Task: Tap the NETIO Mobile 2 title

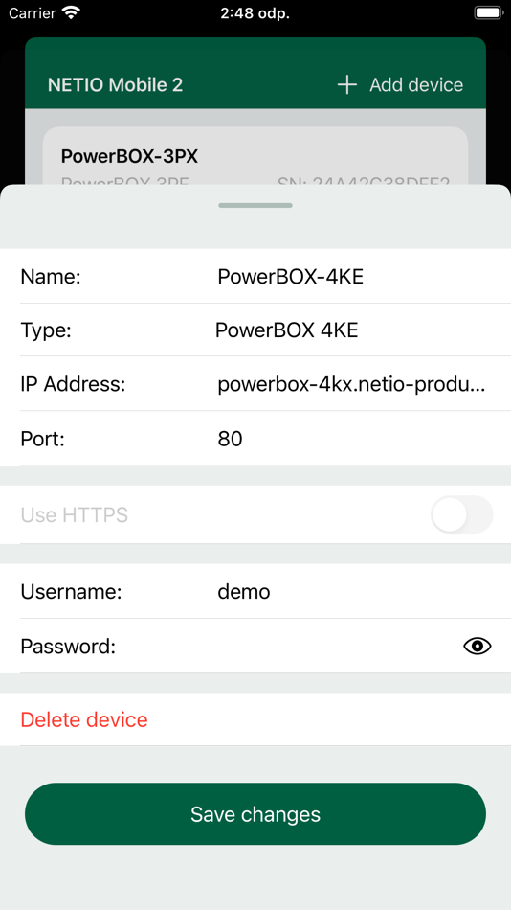Action: 116,84
